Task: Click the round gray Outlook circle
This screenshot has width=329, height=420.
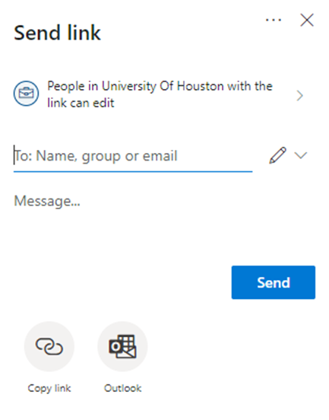Action: pos(123,346)
